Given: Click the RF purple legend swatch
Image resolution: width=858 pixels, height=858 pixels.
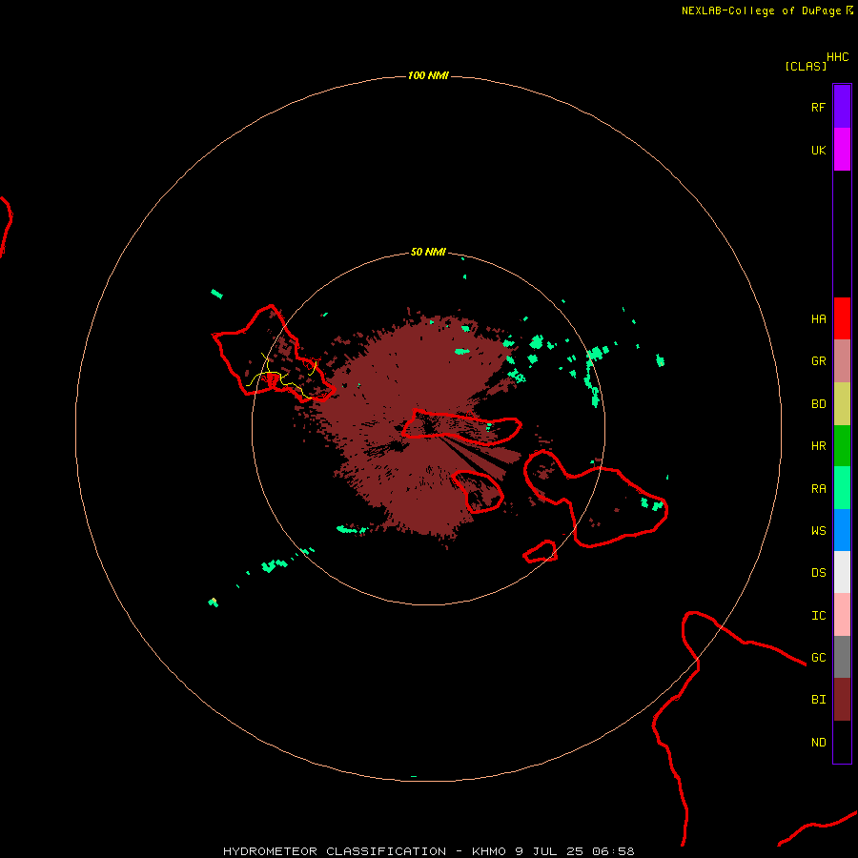Looking at the screenshot, I should (x=842, y=107).
